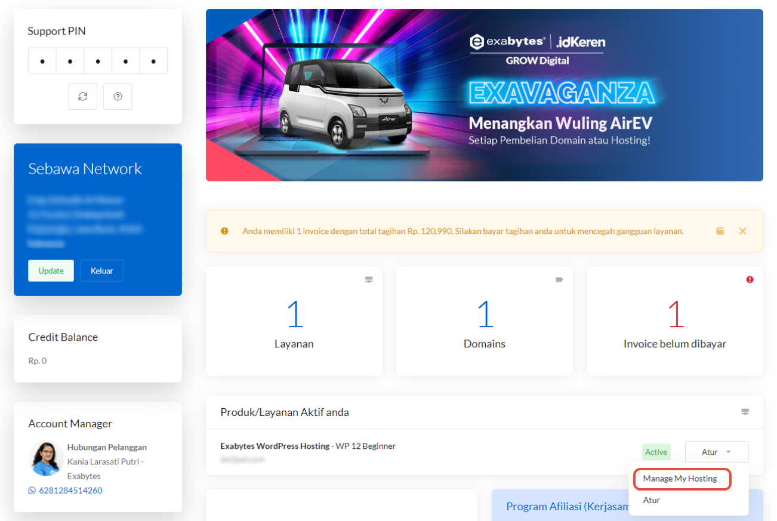Select Manage My Hosting menu entry

[x=680, y=479]
